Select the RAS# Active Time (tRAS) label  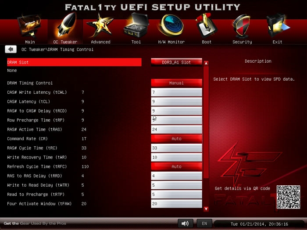click(x=35, y=129)
